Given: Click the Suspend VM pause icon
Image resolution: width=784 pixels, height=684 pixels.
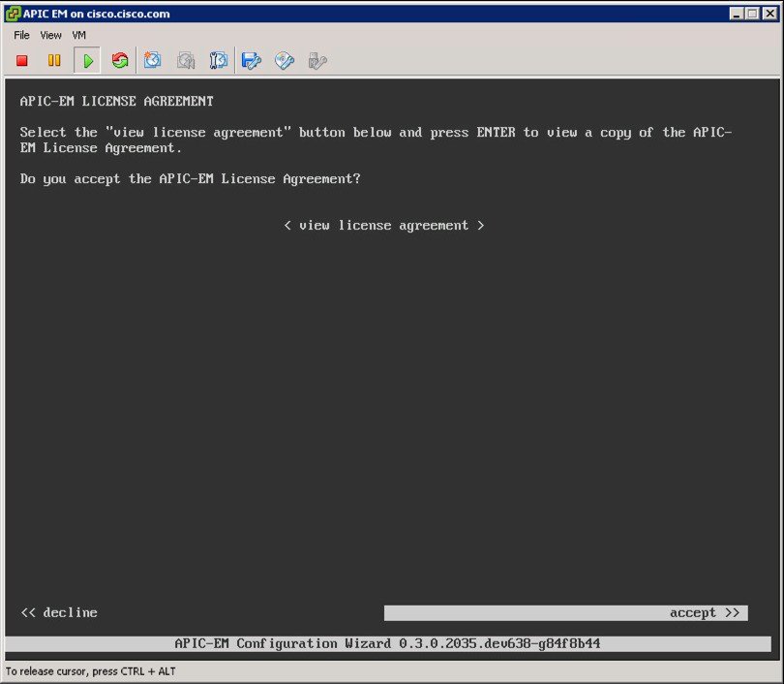Looking at the screenshot, I should pos(54,60).
